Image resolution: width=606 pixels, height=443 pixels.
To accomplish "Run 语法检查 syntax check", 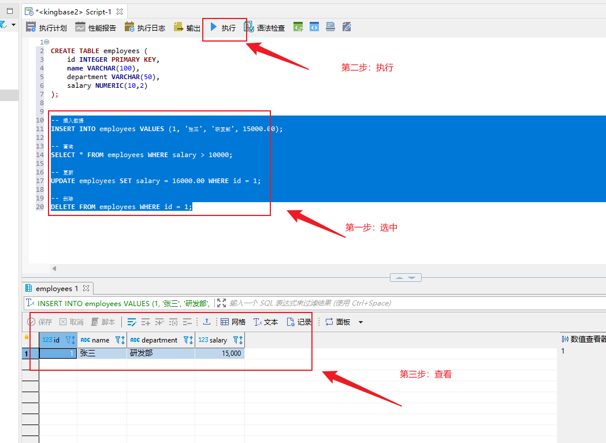I will (x=265, y=28).
